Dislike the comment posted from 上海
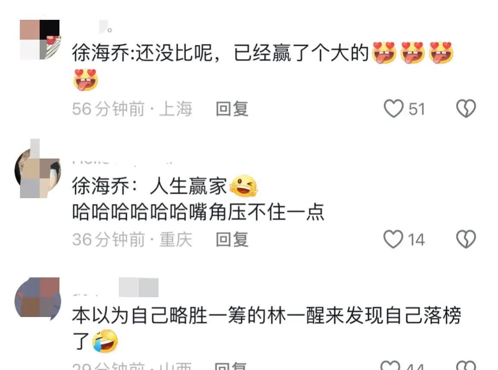Image resolution: width=498 pixels, height=370 pixels. pos(466,109)
